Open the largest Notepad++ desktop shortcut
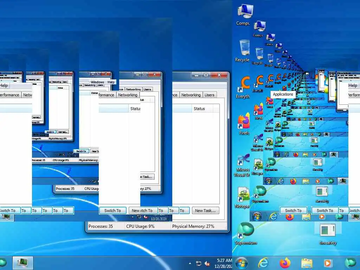The height and width of the screenshot is (270, 360). pos(243,198)
